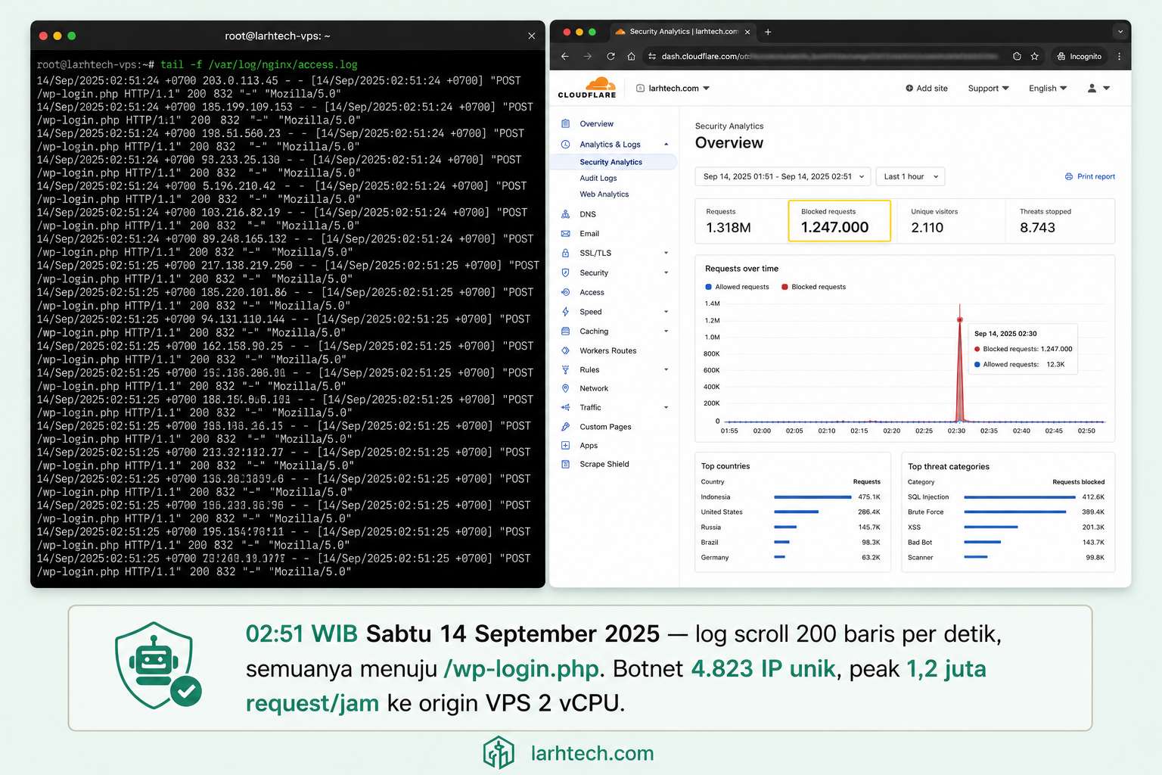Screen dimensions: 1162x775
Task: Click the Traffic sidebar icon
Action: [x=565, y=407]
